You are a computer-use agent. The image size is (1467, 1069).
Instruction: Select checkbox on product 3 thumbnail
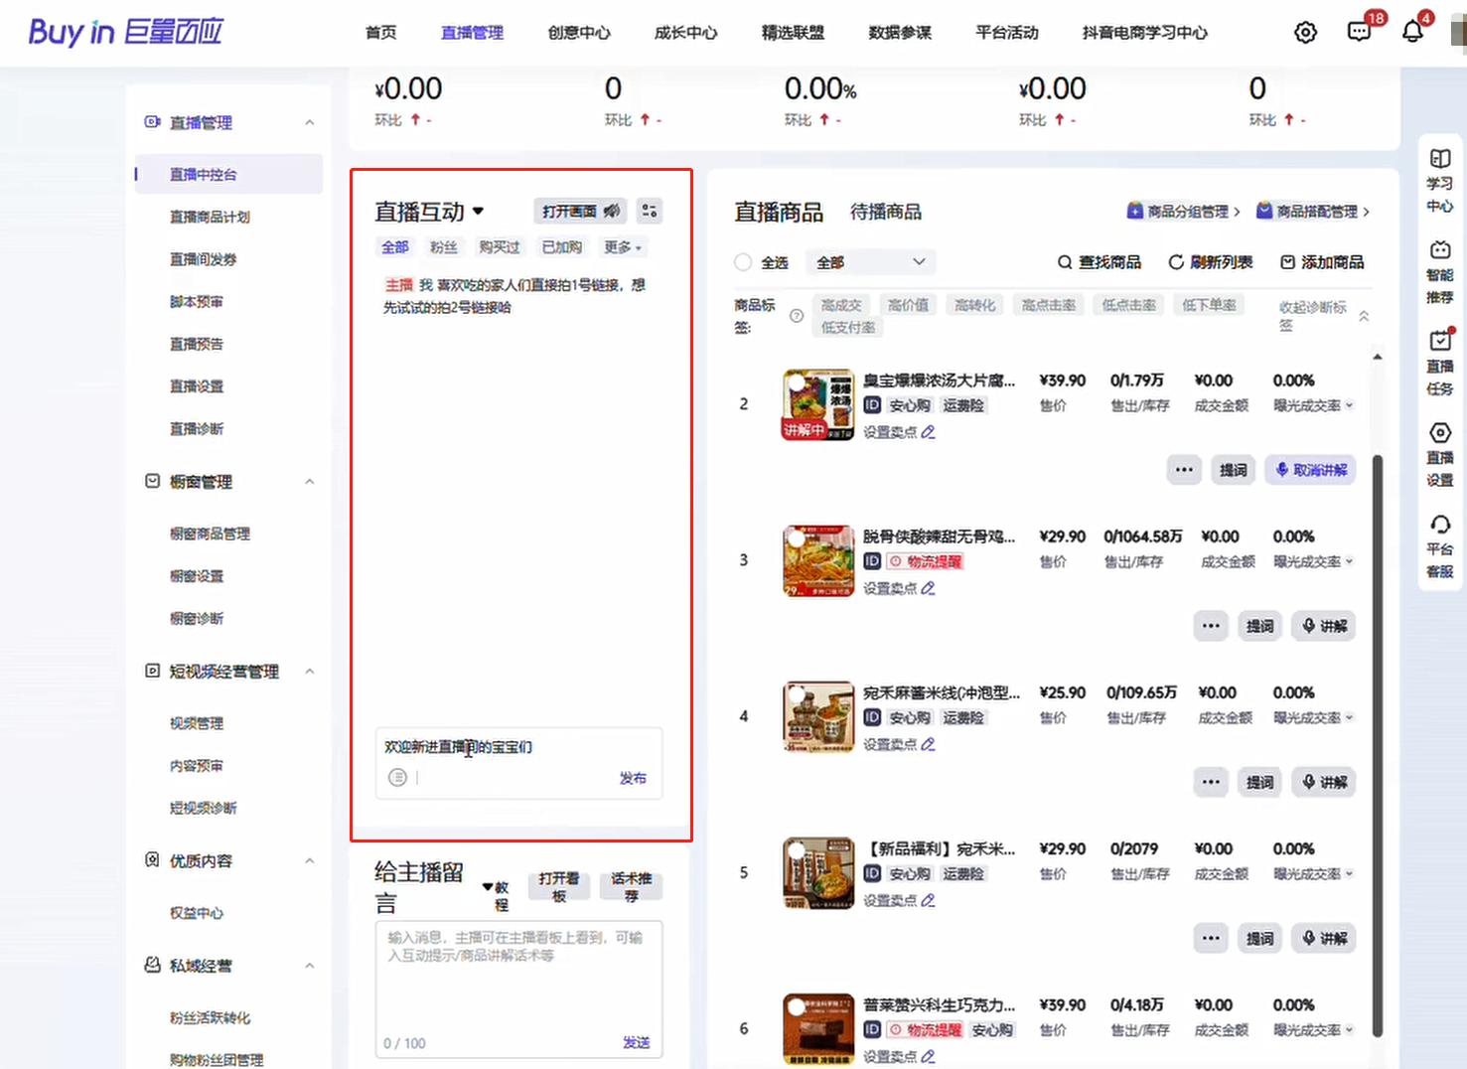coord(796,538)
